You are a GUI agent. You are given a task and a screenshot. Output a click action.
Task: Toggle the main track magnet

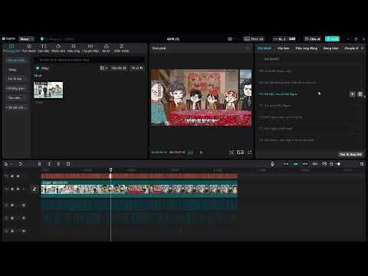(x=286, y=164)
